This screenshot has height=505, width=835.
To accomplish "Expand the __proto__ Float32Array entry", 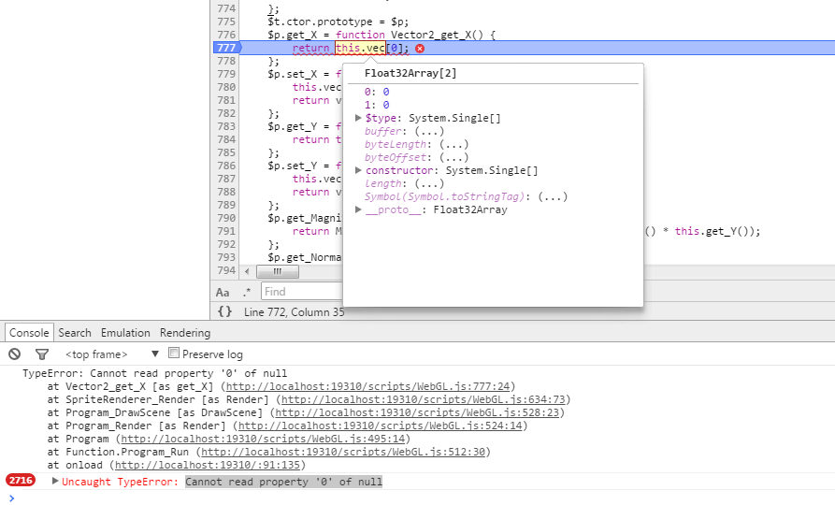I will [358, 209].
